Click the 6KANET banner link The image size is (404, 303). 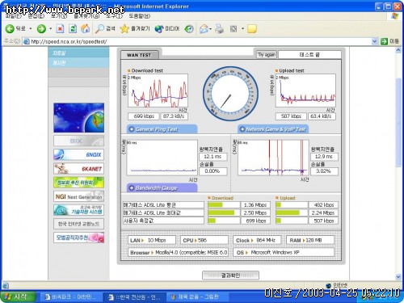click(78, 169)
